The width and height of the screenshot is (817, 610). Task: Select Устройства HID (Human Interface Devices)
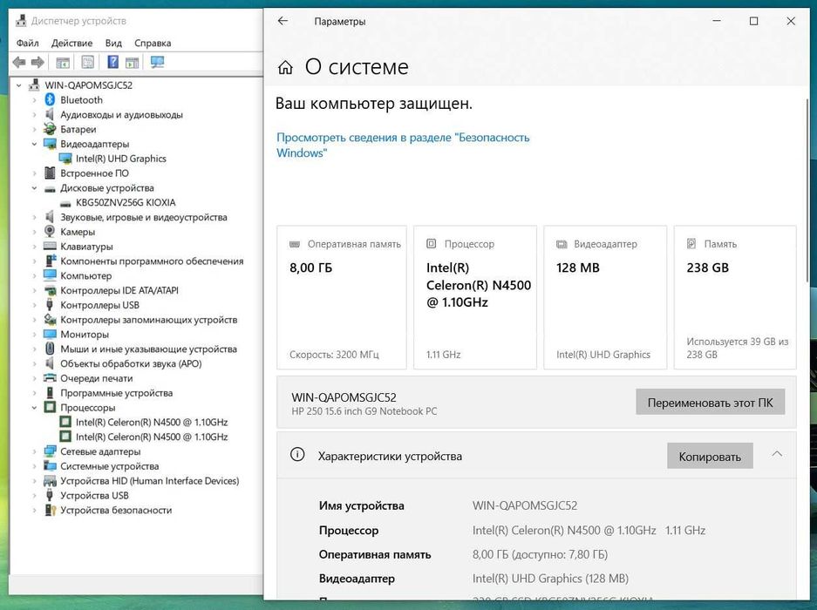pyautogui.click(x=150, y=481)
